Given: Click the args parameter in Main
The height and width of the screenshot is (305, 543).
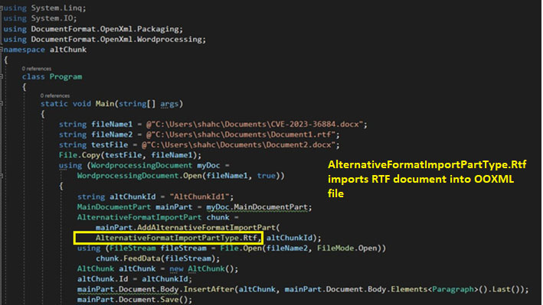Looking at the screenshot, I should [169, 103].
